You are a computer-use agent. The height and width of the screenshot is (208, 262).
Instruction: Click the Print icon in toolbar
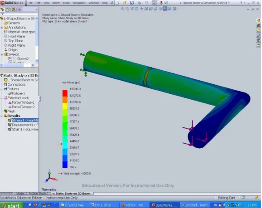point(139,3)
